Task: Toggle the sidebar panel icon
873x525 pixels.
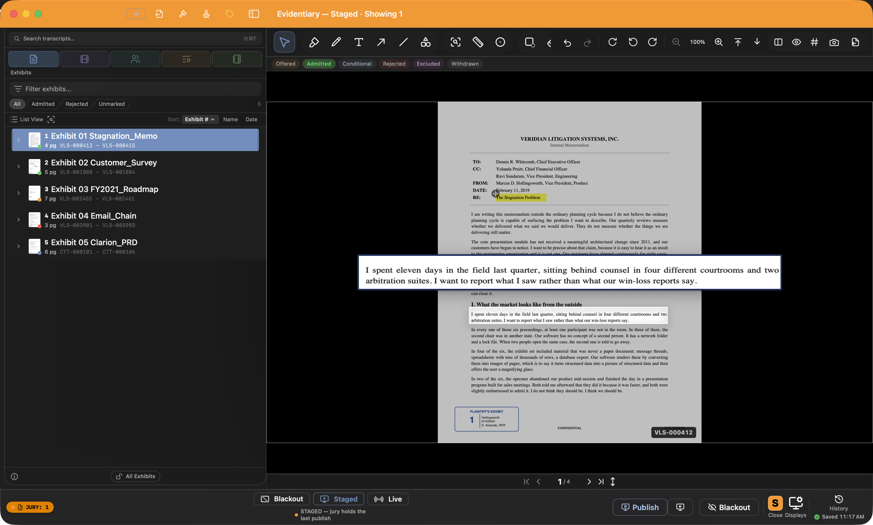Action: (x=254, y=14)
